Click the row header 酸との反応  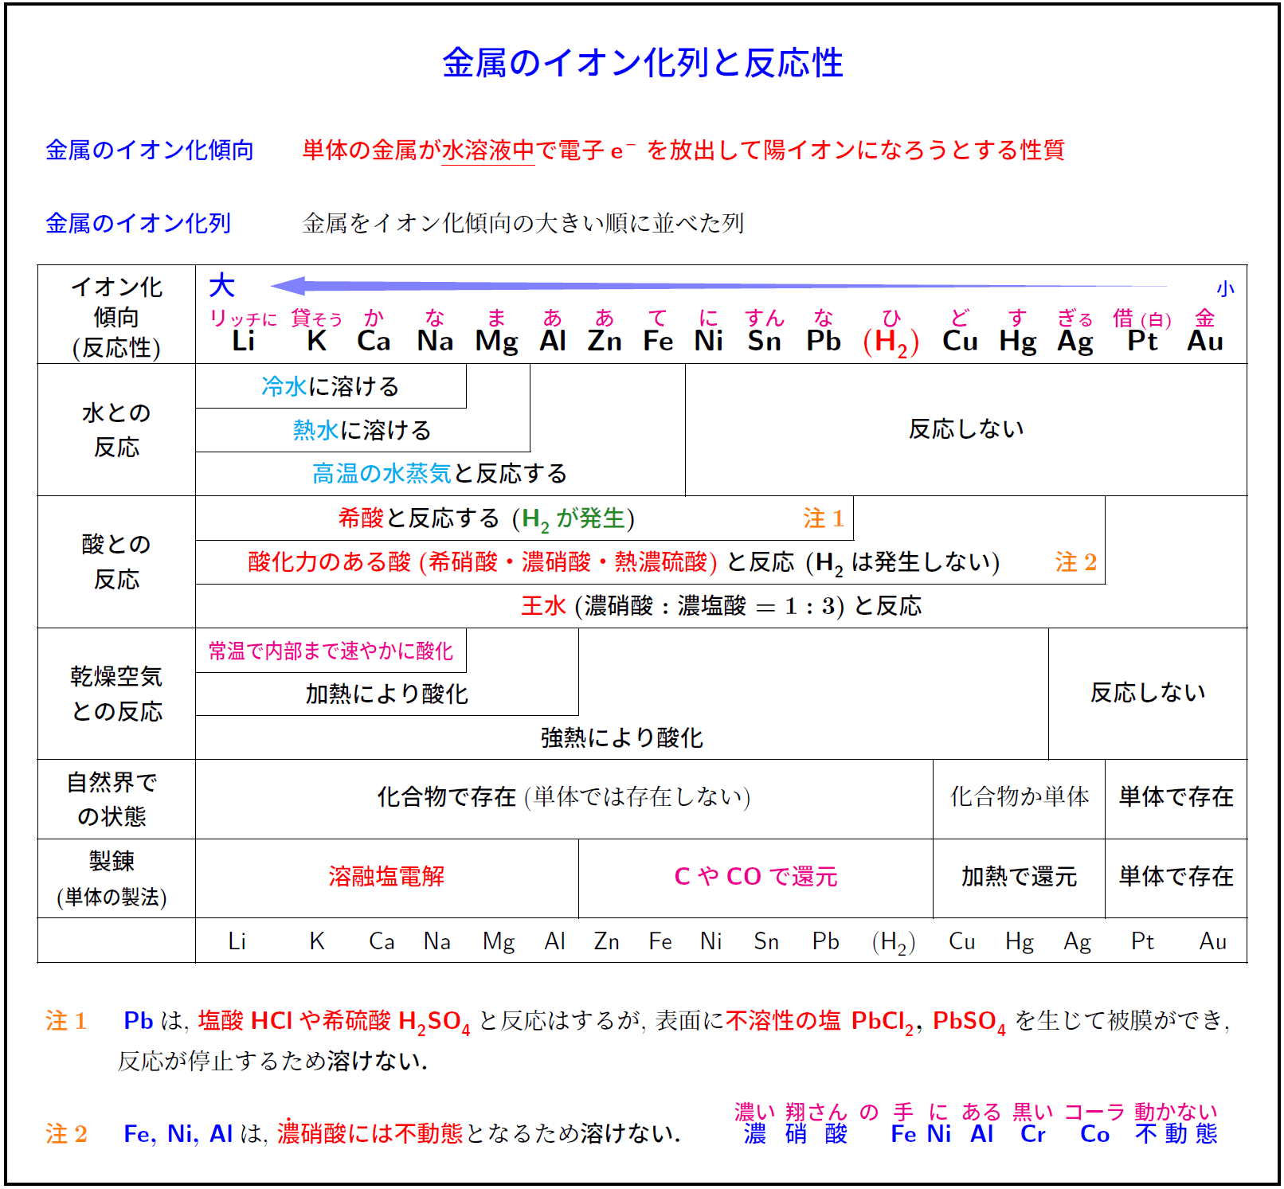(116, 561)
